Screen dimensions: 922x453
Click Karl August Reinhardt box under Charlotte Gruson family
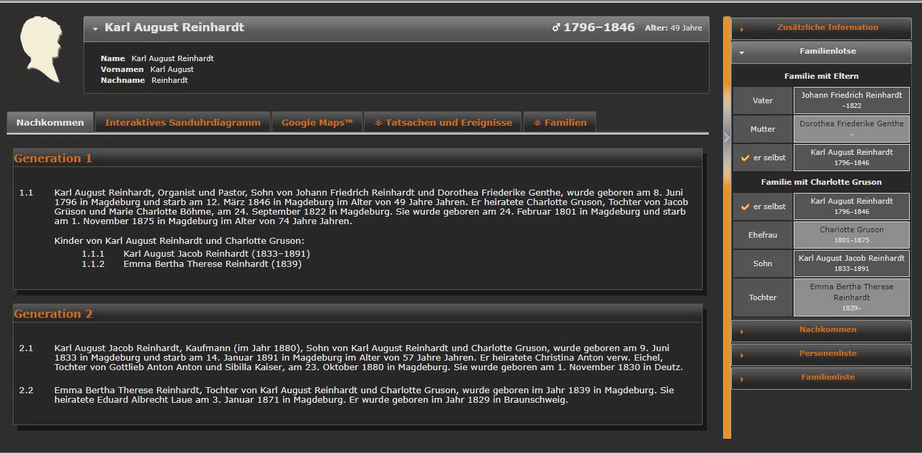tap(851, 206)
